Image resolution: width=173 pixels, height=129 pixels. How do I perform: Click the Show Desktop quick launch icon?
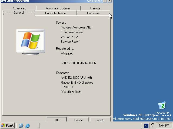tap(21, 126)
